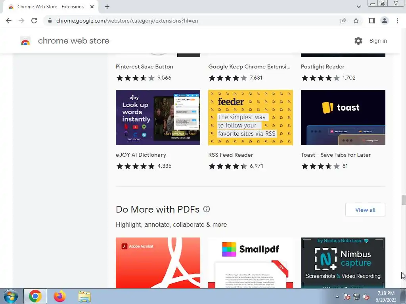Open the tab search chevron

(358, 7)
